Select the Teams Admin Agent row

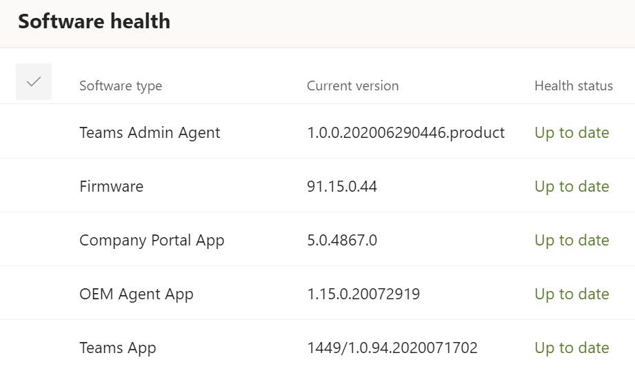click(150, 132)
